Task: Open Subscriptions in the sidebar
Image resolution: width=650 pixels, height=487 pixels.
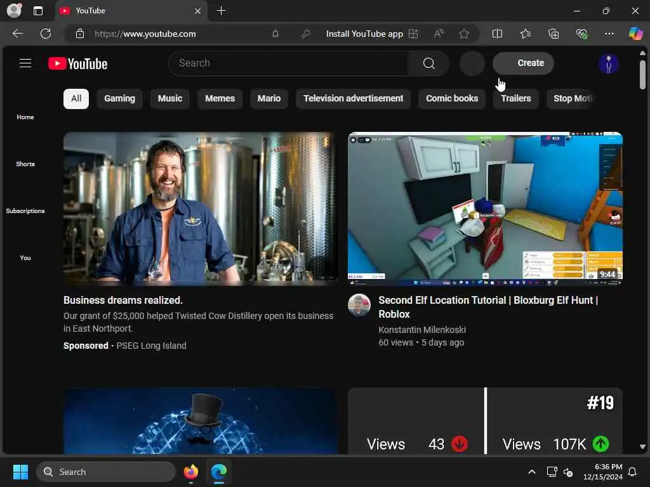Action: click(x=25, y=211)
